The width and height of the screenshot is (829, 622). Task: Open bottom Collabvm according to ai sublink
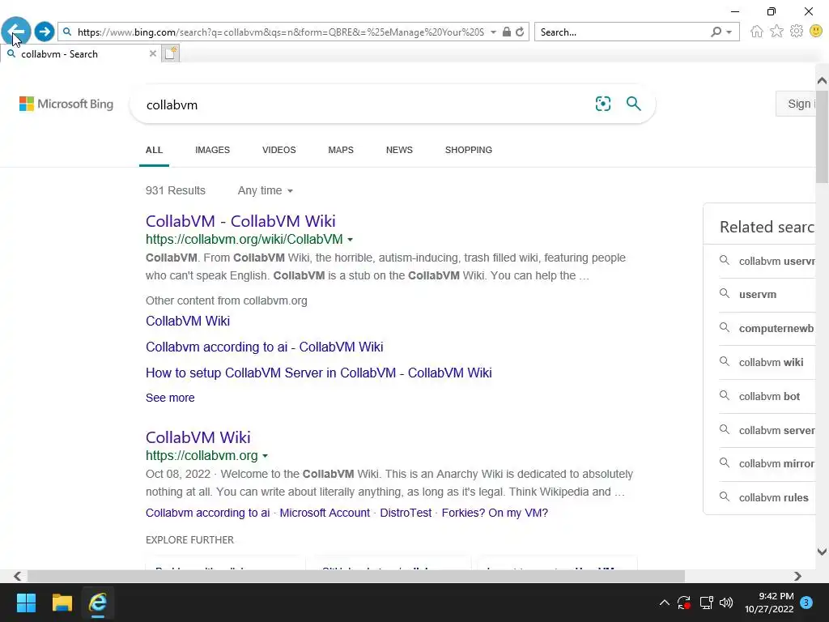click(x=208, y=513)
